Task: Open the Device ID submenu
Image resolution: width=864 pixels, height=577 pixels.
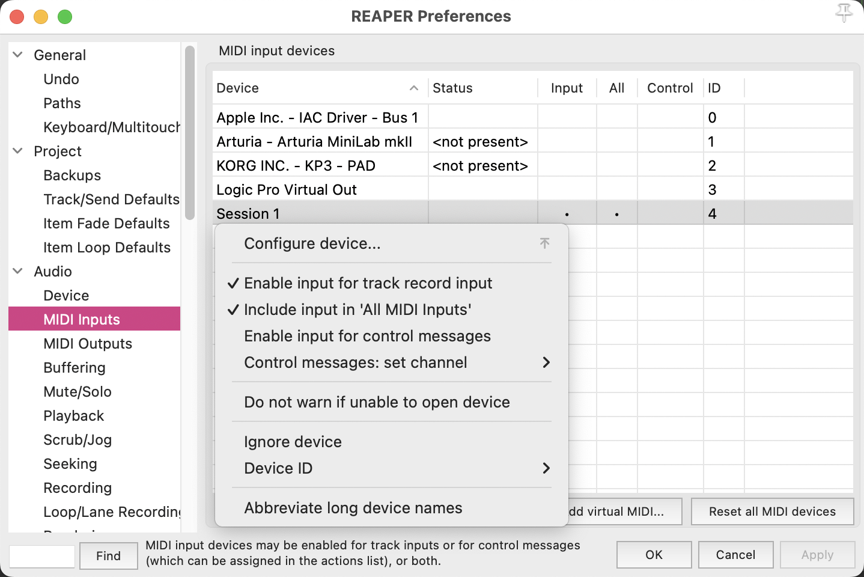Action: [392, 468]
